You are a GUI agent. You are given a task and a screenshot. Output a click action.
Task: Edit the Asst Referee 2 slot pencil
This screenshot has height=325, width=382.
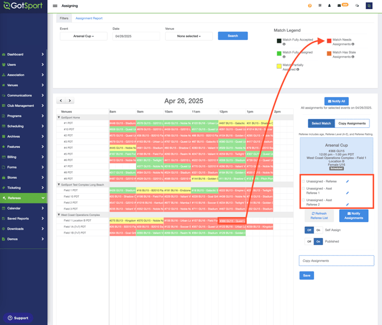point(347,204)
